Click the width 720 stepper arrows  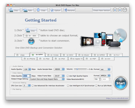[100, 79]
